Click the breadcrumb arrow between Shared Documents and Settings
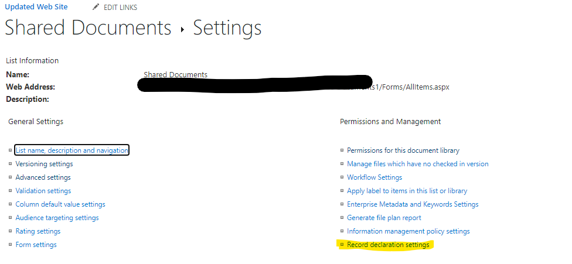This screenshot has height=264, width=572. point(182,30)
